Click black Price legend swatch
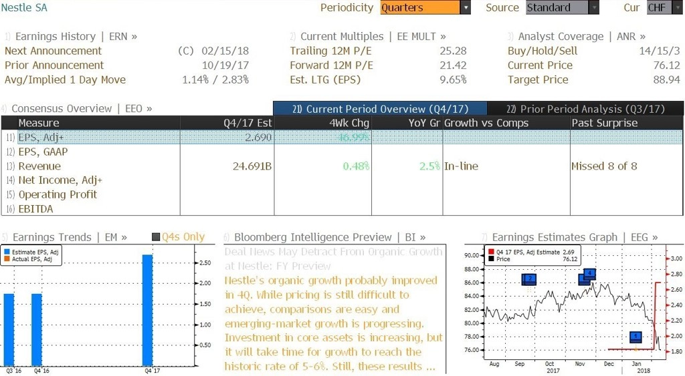Viewport: 685px width, 376px height. tap(491, 259)
